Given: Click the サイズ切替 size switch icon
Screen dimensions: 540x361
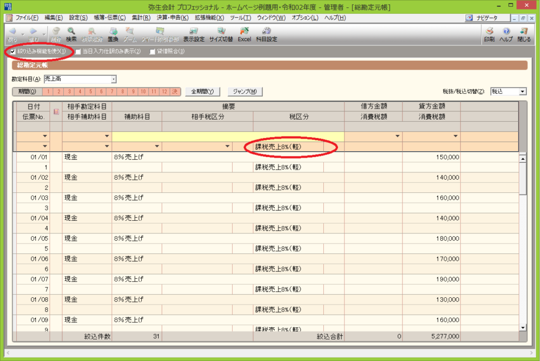Looking at the screenshot, I should coord(221,34).
